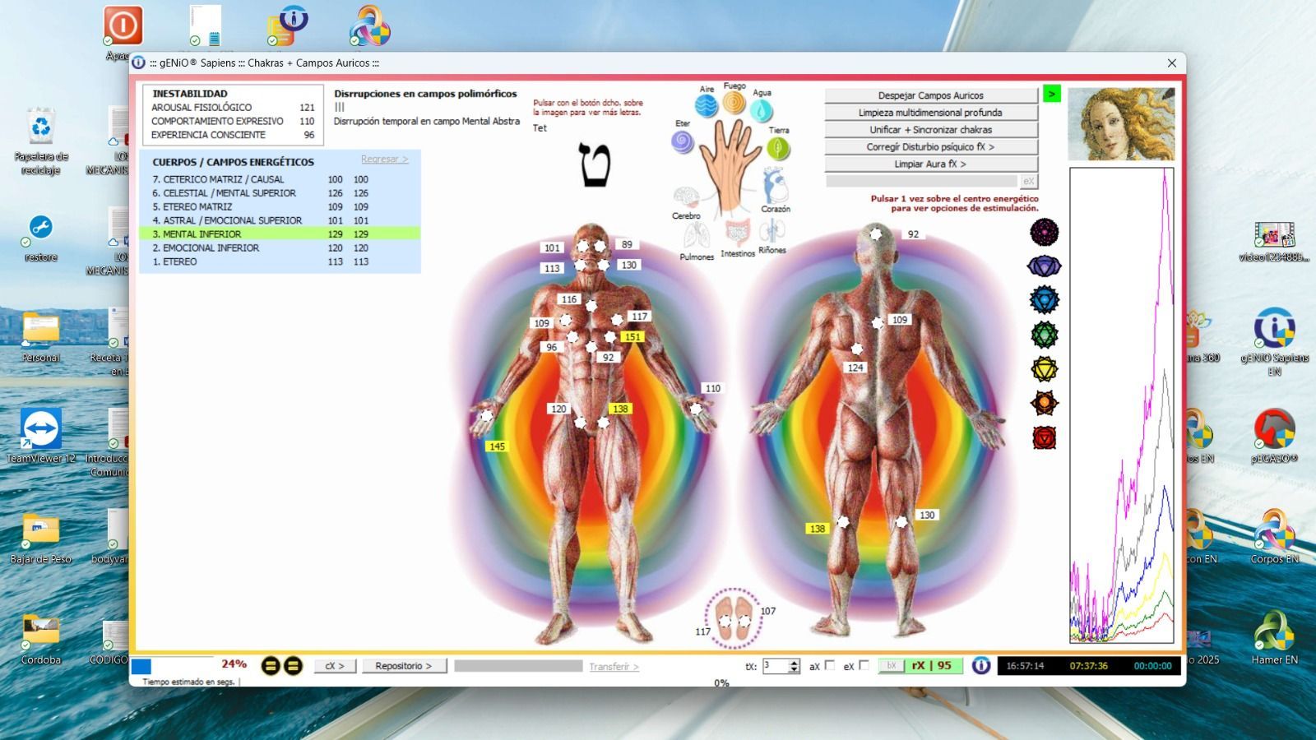Select row 4. ASTRAL / EMOCIONAL SUPERIOR
This screenshot has width=1316, height=740.
(x=280, y=220)
